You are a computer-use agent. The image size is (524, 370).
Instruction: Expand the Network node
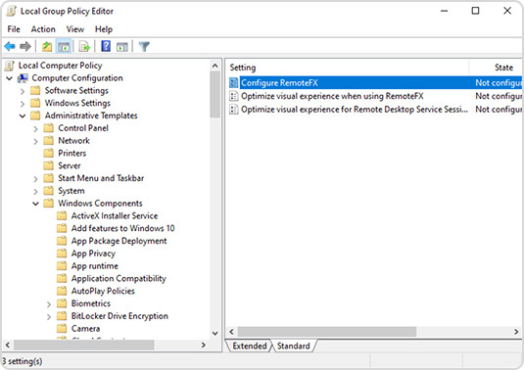35,141
